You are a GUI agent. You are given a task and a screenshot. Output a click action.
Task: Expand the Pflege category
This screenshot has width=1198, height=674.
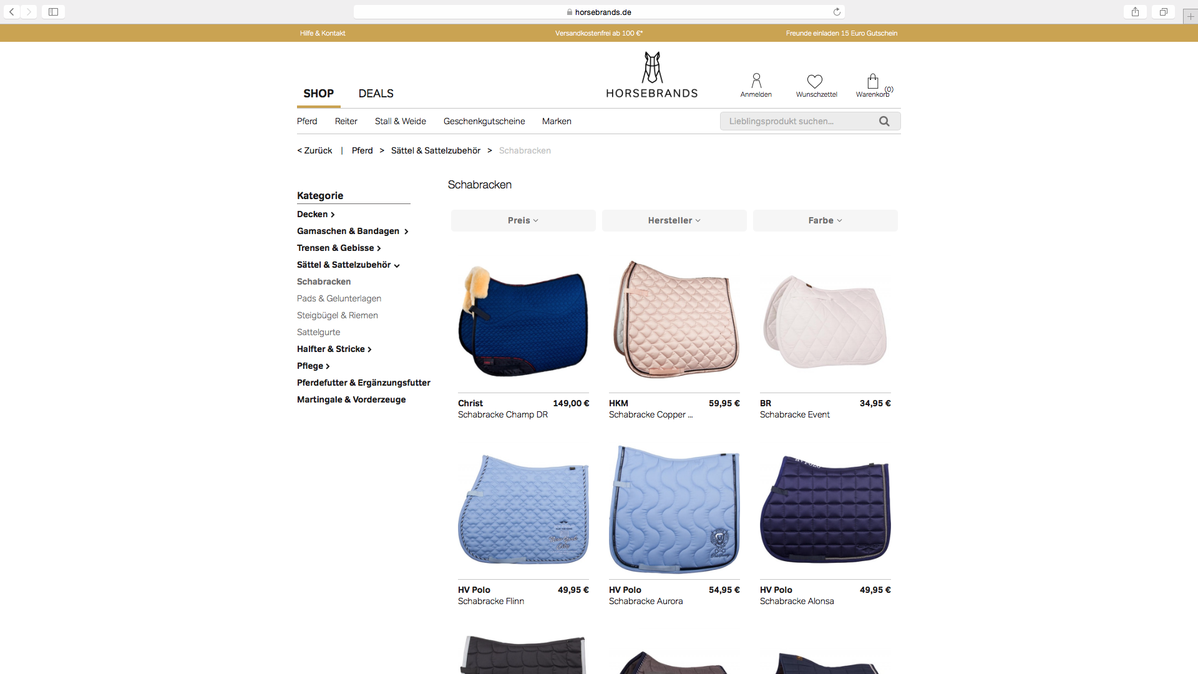click(x=313, y=366)
